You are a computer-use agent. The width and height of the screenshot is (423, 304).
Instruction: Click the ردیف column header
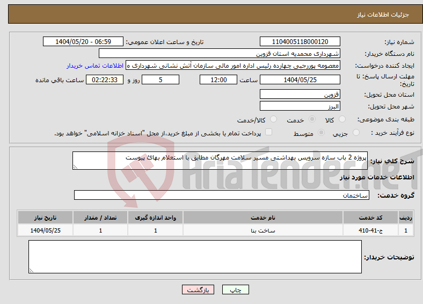pos(406,218)
